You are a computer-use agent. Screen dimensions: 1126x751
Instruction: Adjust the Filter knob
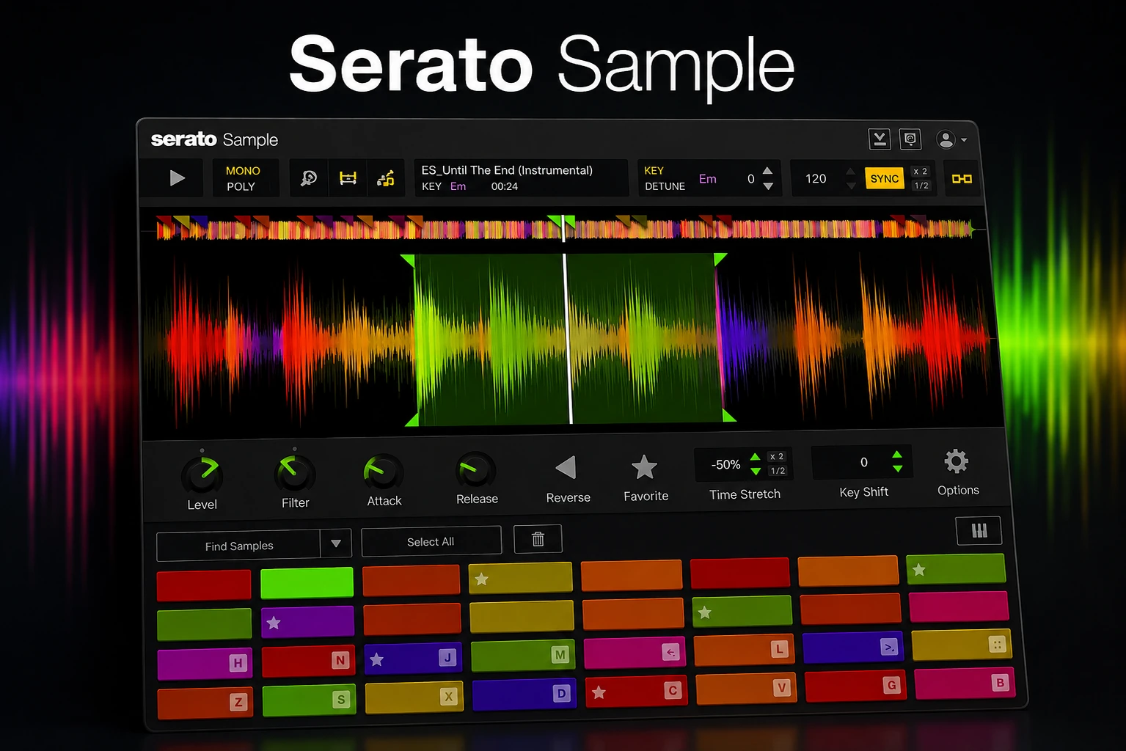[x=295, y=473]
